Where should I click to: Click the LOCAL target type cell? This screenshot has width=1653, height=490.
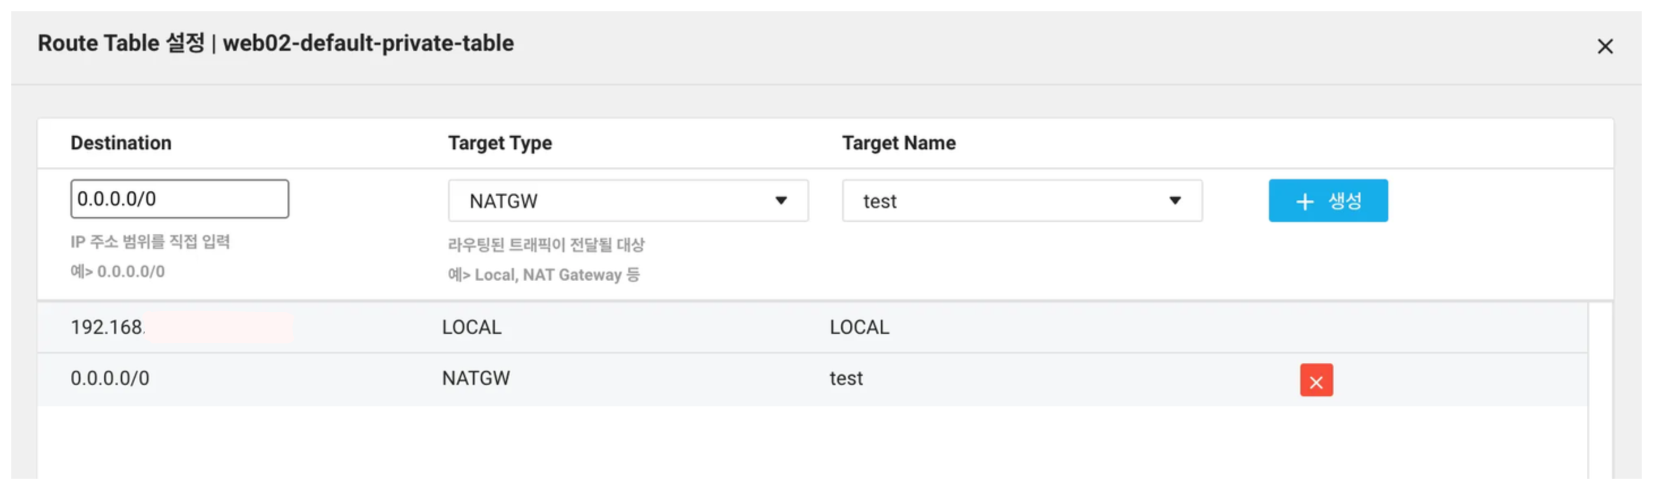pyautogui.click(x=472, y=327)
